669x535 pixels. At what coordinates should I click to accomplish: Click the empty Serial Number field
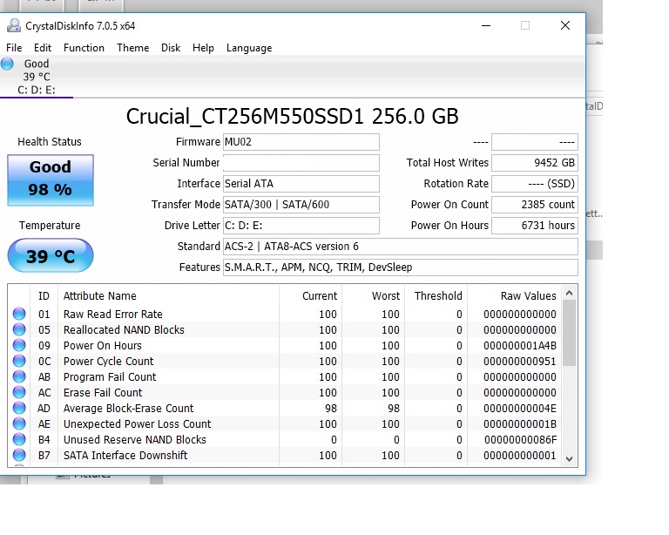tap(301, 163)
